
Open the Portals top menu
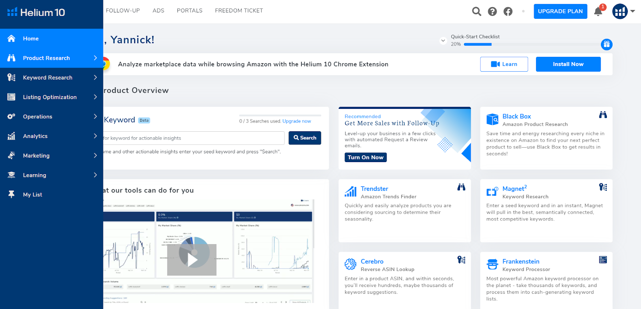(189, 11)
